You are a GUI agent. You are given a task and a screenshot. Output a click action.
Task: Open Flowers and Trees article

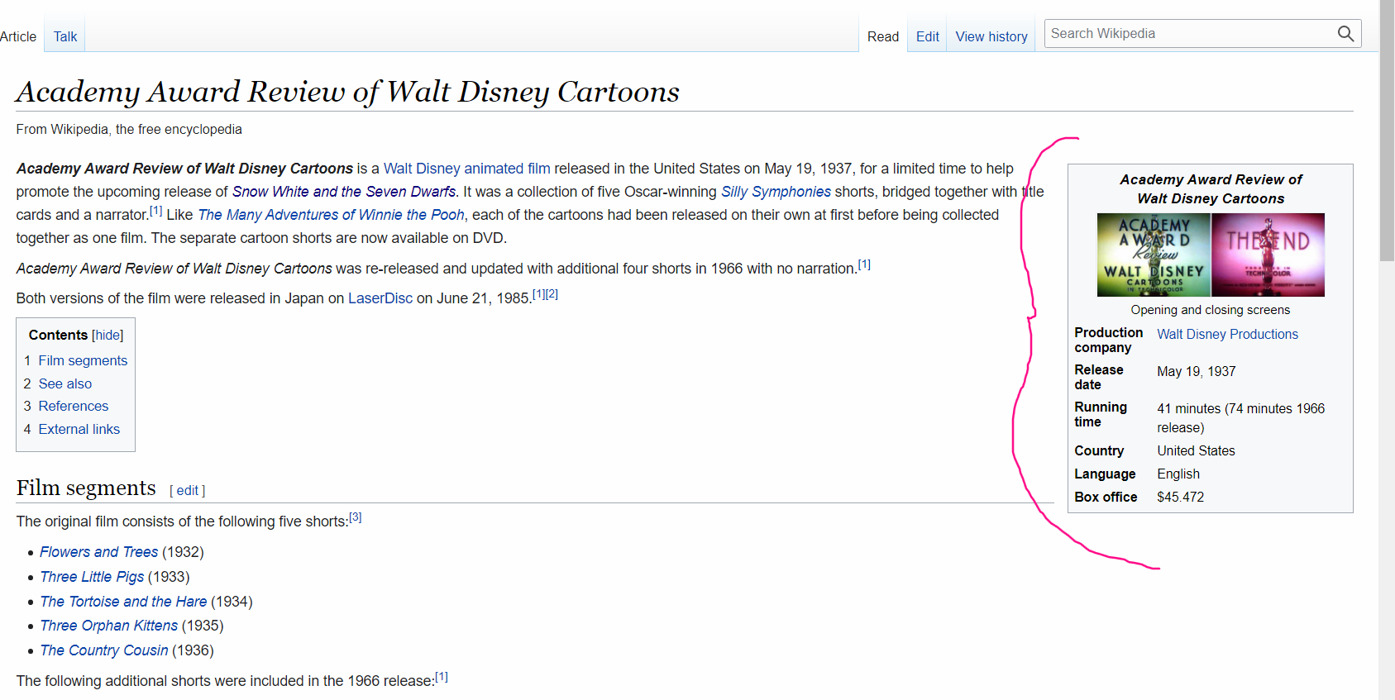pos(99,552)
